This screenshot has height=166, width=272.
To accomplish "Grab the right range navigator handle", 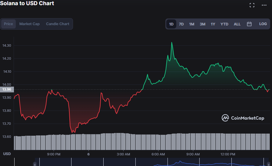I will [268, 164].
